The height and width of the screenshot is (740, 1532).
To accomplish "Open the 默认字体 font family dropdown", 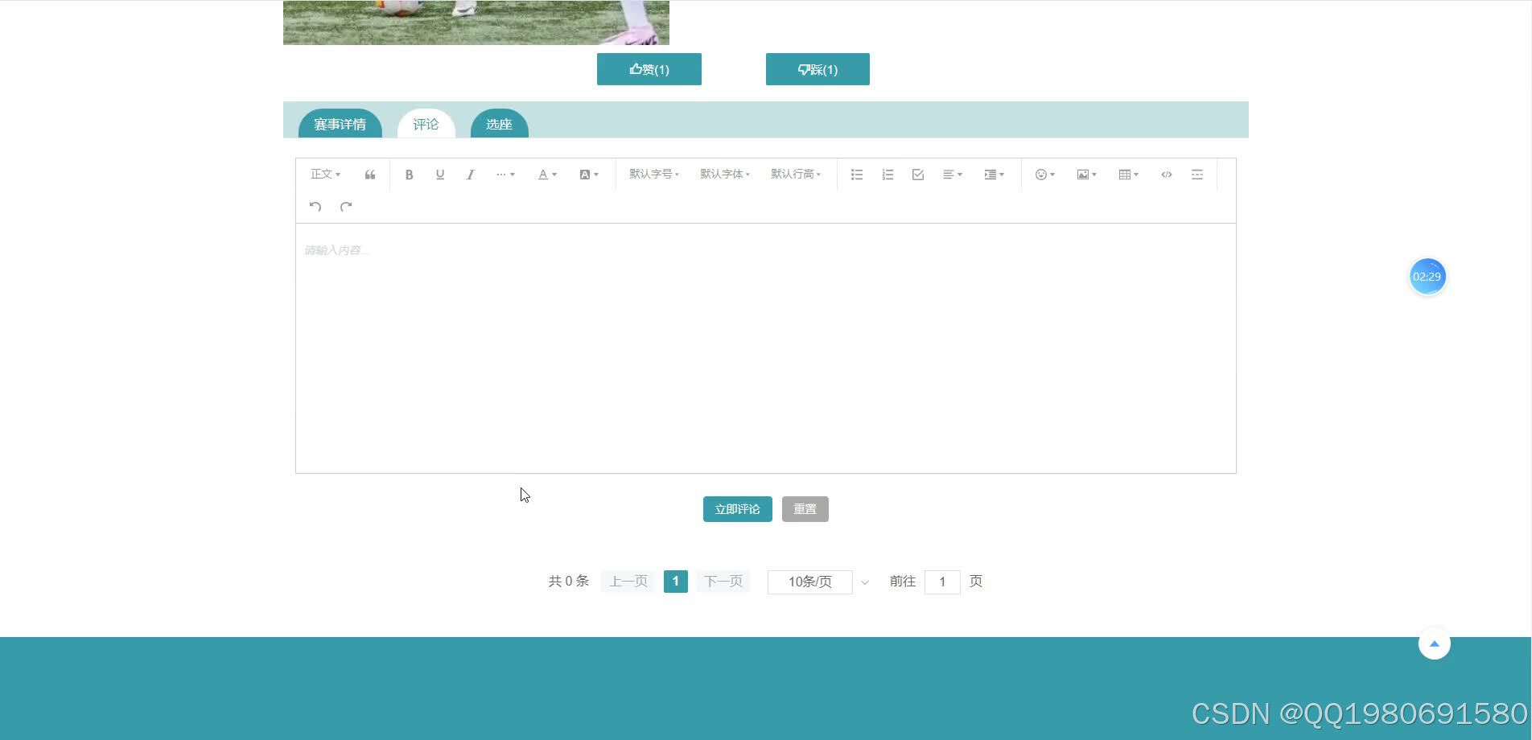I will tap(725, 175).
